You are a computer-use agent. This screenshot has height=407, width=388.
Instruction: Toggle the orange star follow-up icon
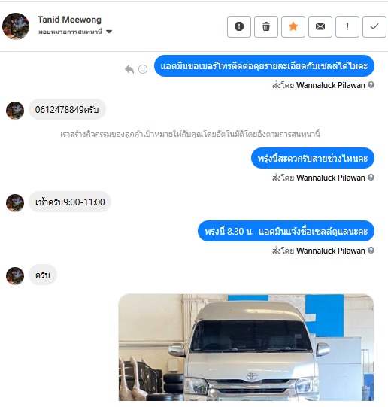pyautogui.click(x=293, y=26)
